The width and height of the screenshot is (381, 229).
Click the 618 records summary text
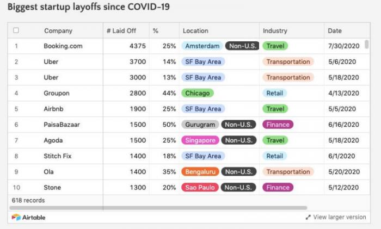pyautogui.click(x=28, y=200)
